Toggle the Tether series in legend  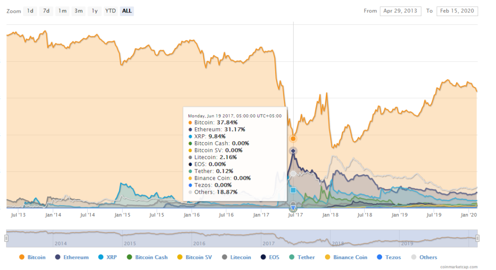click(302, 257)
